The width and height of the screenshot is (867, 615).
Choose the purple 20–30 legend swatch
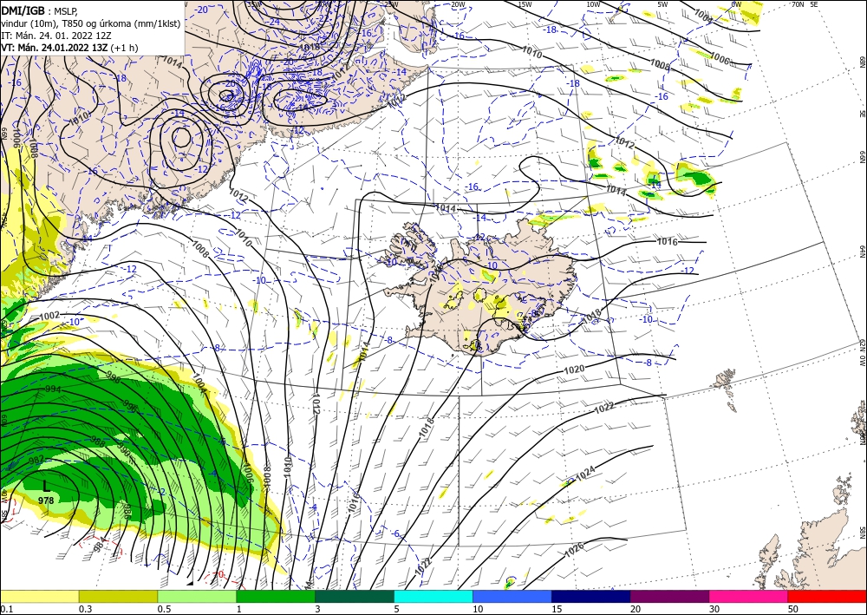669,596
